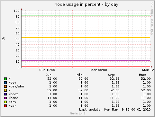
Task: Click the Max value 1.00 for /var
Action: click(147, 106)
